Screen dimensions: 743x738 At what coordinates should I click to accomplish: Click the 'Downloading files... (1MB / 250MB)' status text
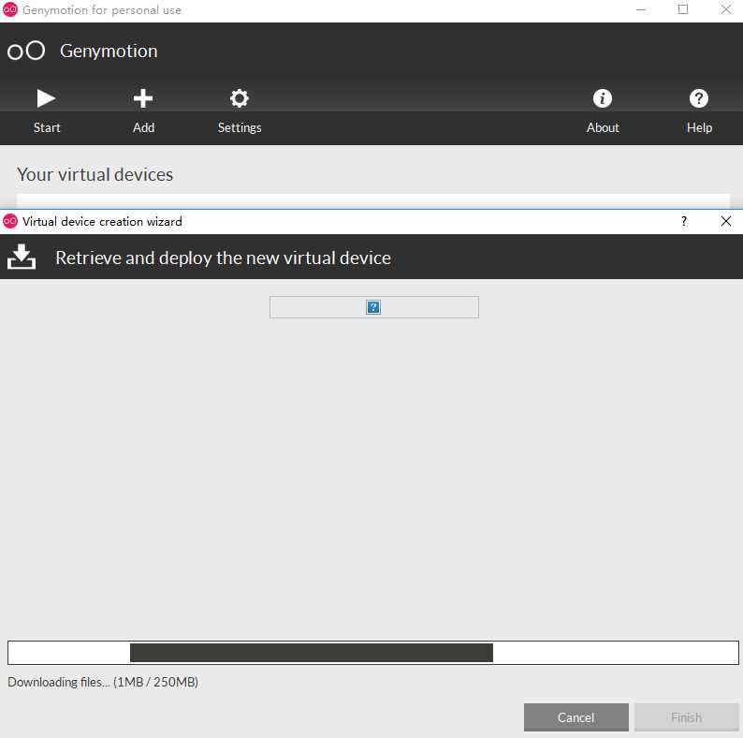tap(103, 682)
